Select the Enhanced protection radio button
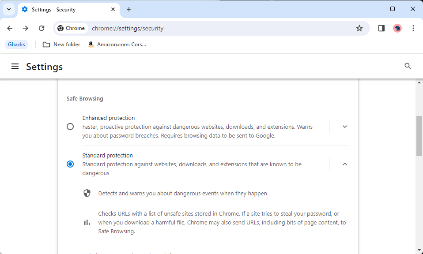The width and height of the screenshot is (423, 254). click(x=70, y=127)
